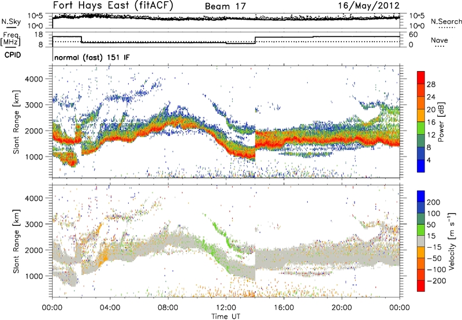Click the blue bottom segment of Power colorbar

pos(421,166)
